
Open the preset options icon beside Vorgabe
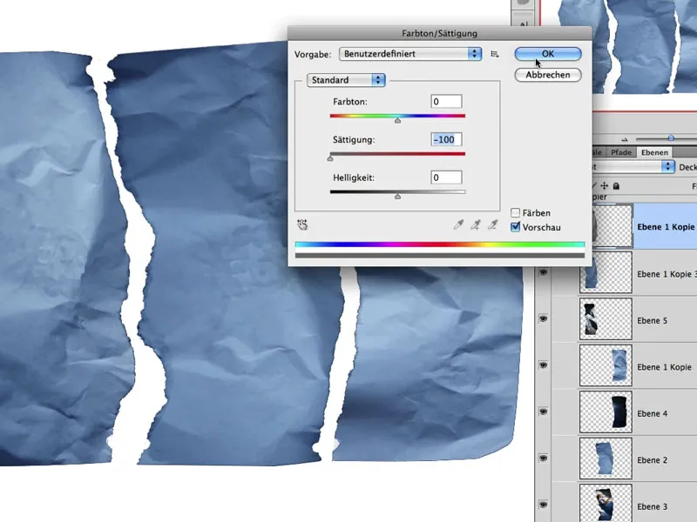click(494, 54)
